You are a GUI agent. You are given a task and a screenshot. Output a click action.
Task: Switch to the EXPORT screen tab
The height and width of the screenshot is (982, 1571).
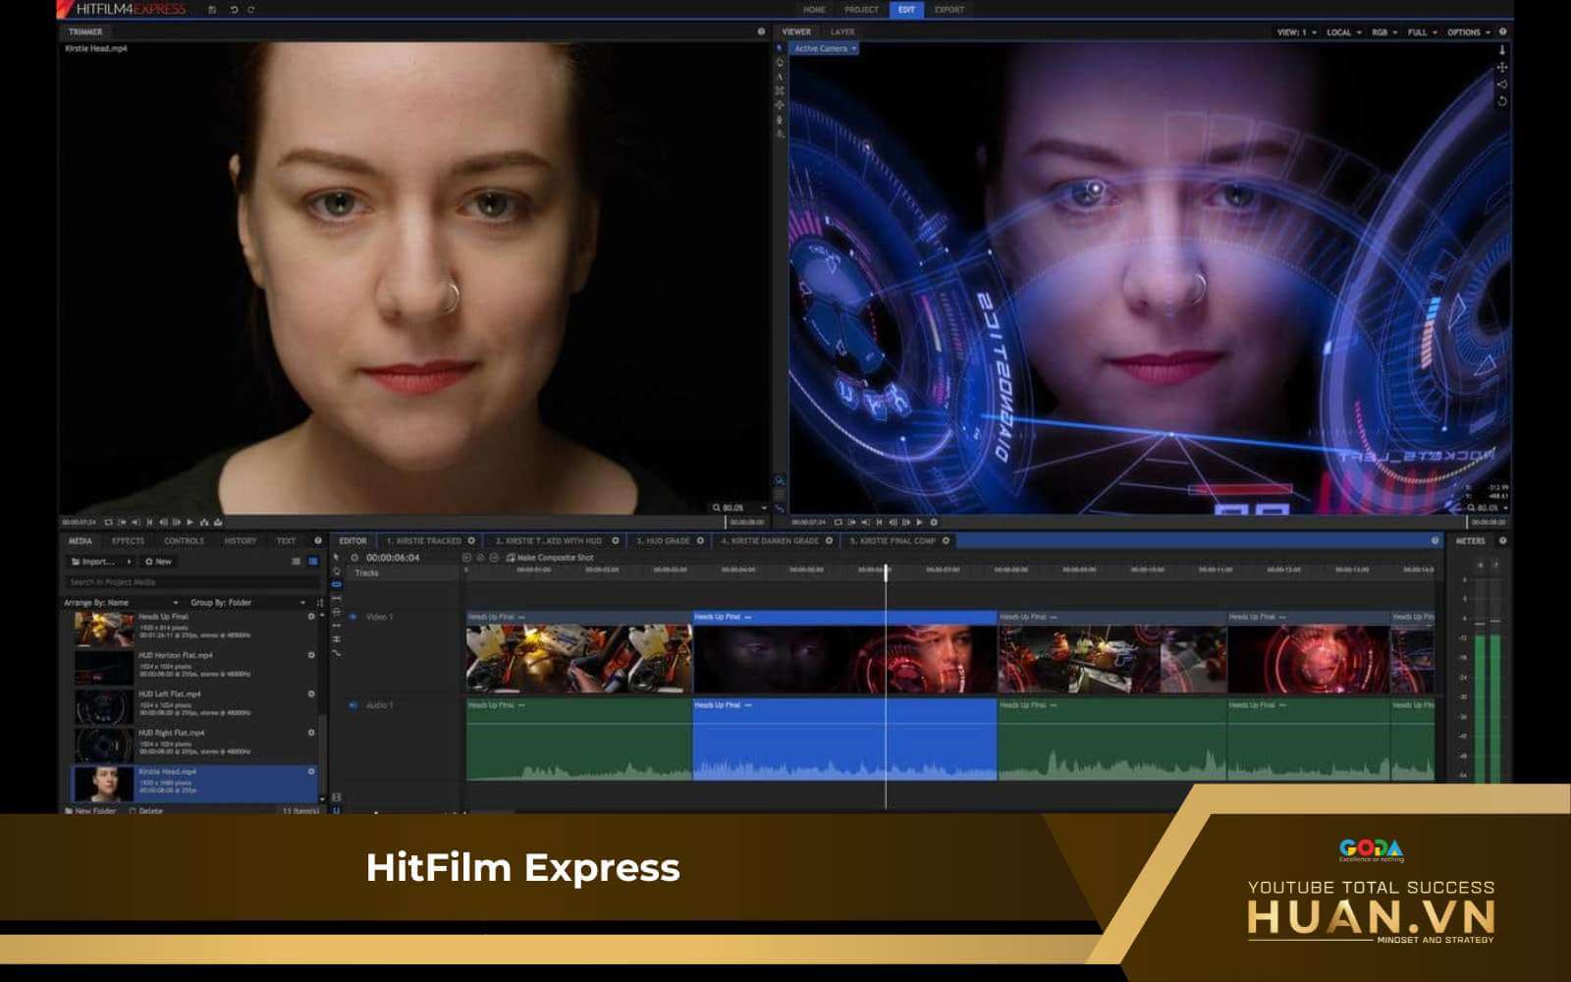click(948, 10)
